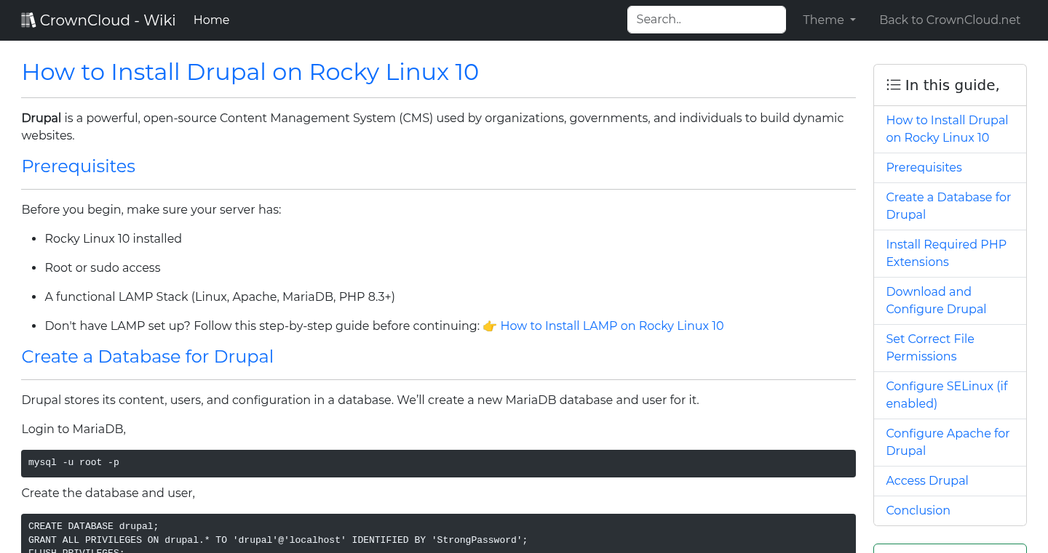This screenshot has height=553, width=1048.
Task: Open "Download and Configure Drupal" sidebar entry
Action: point(936,300)
